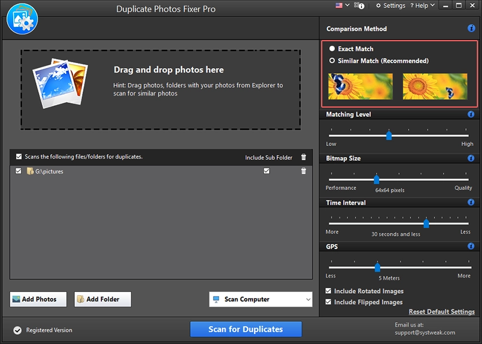Click the stacked photos icon in drop zone
482x344 pixels.
pyautogui.click(x=60, y=84)
